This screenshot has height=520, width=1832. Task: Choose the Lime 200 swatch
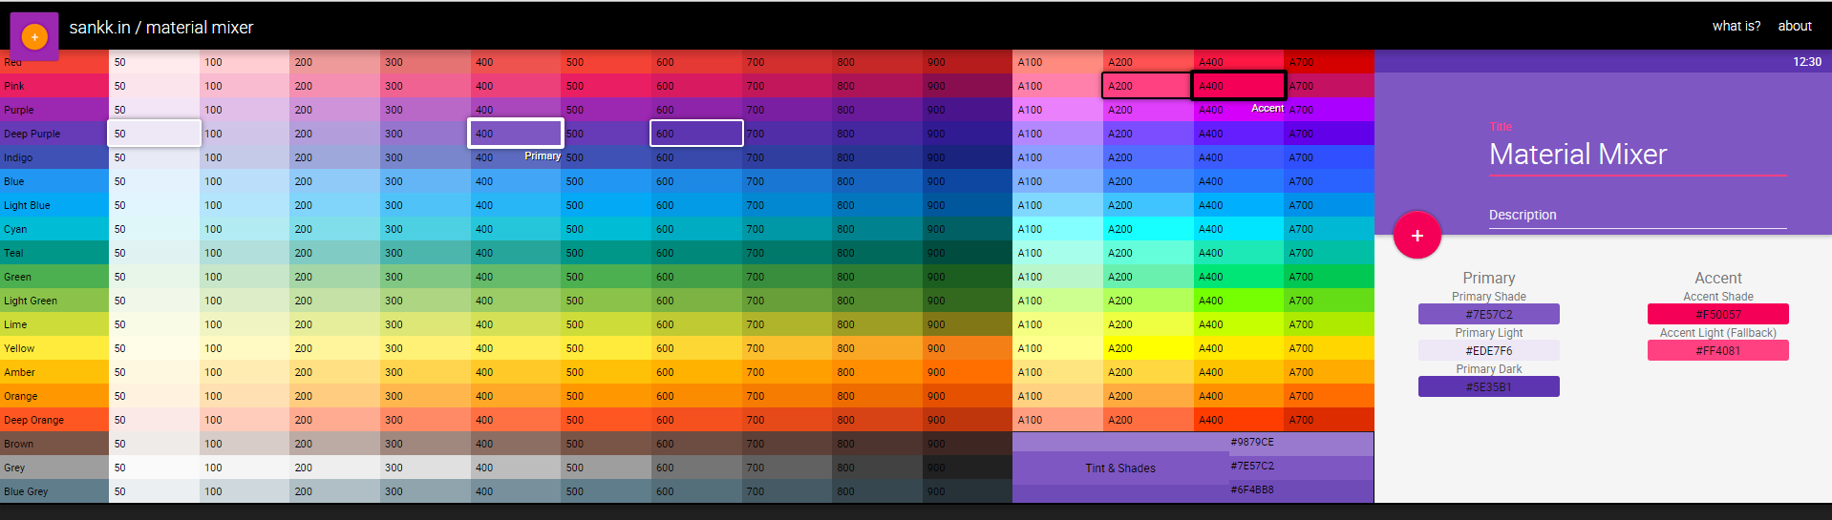(x=335, y=324)
